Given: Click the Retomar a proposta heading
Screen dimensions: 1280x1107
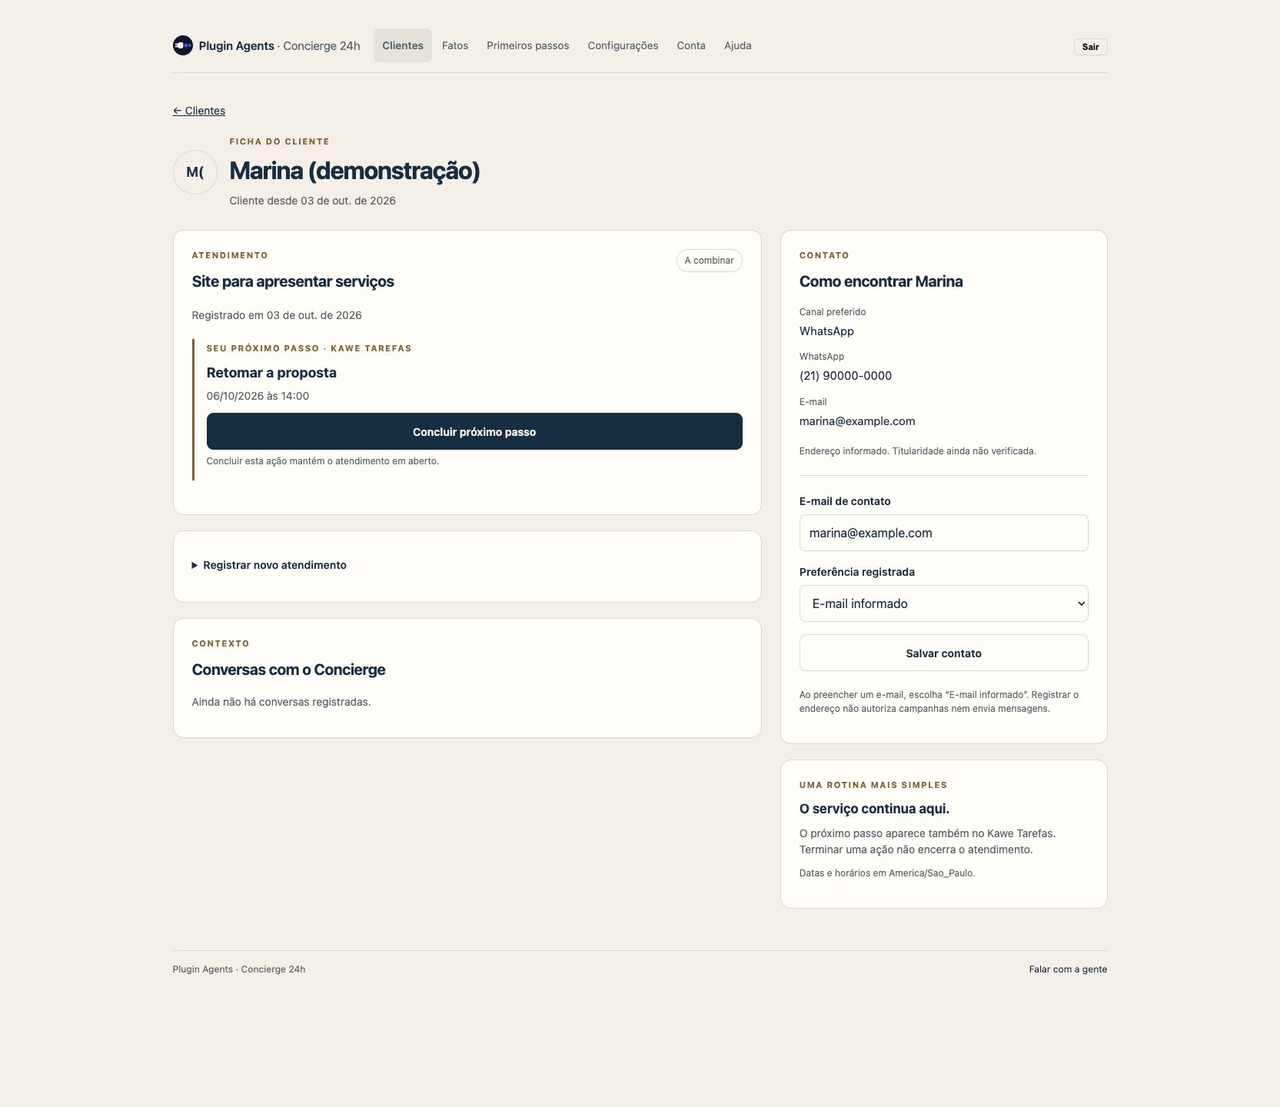Looking at the screenshot, I should (x=271, y=373).
